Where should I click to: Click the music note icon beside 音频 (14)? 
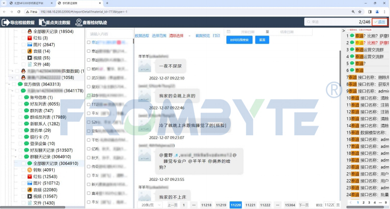pyautogui.click(x=30, y=51)
